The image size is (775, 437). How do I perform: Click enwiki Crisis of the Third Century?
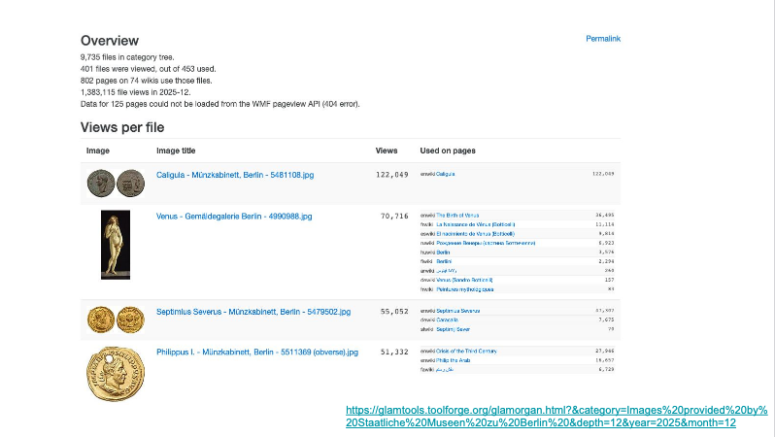click(465, 351)
